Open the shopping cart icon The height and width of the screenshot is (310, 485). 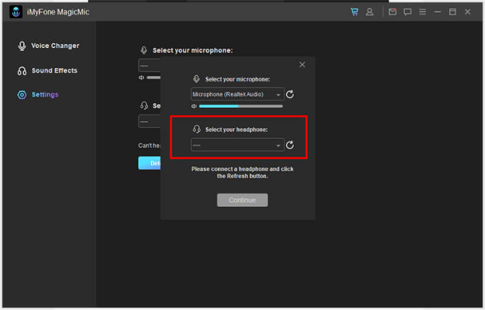[354, 12]
